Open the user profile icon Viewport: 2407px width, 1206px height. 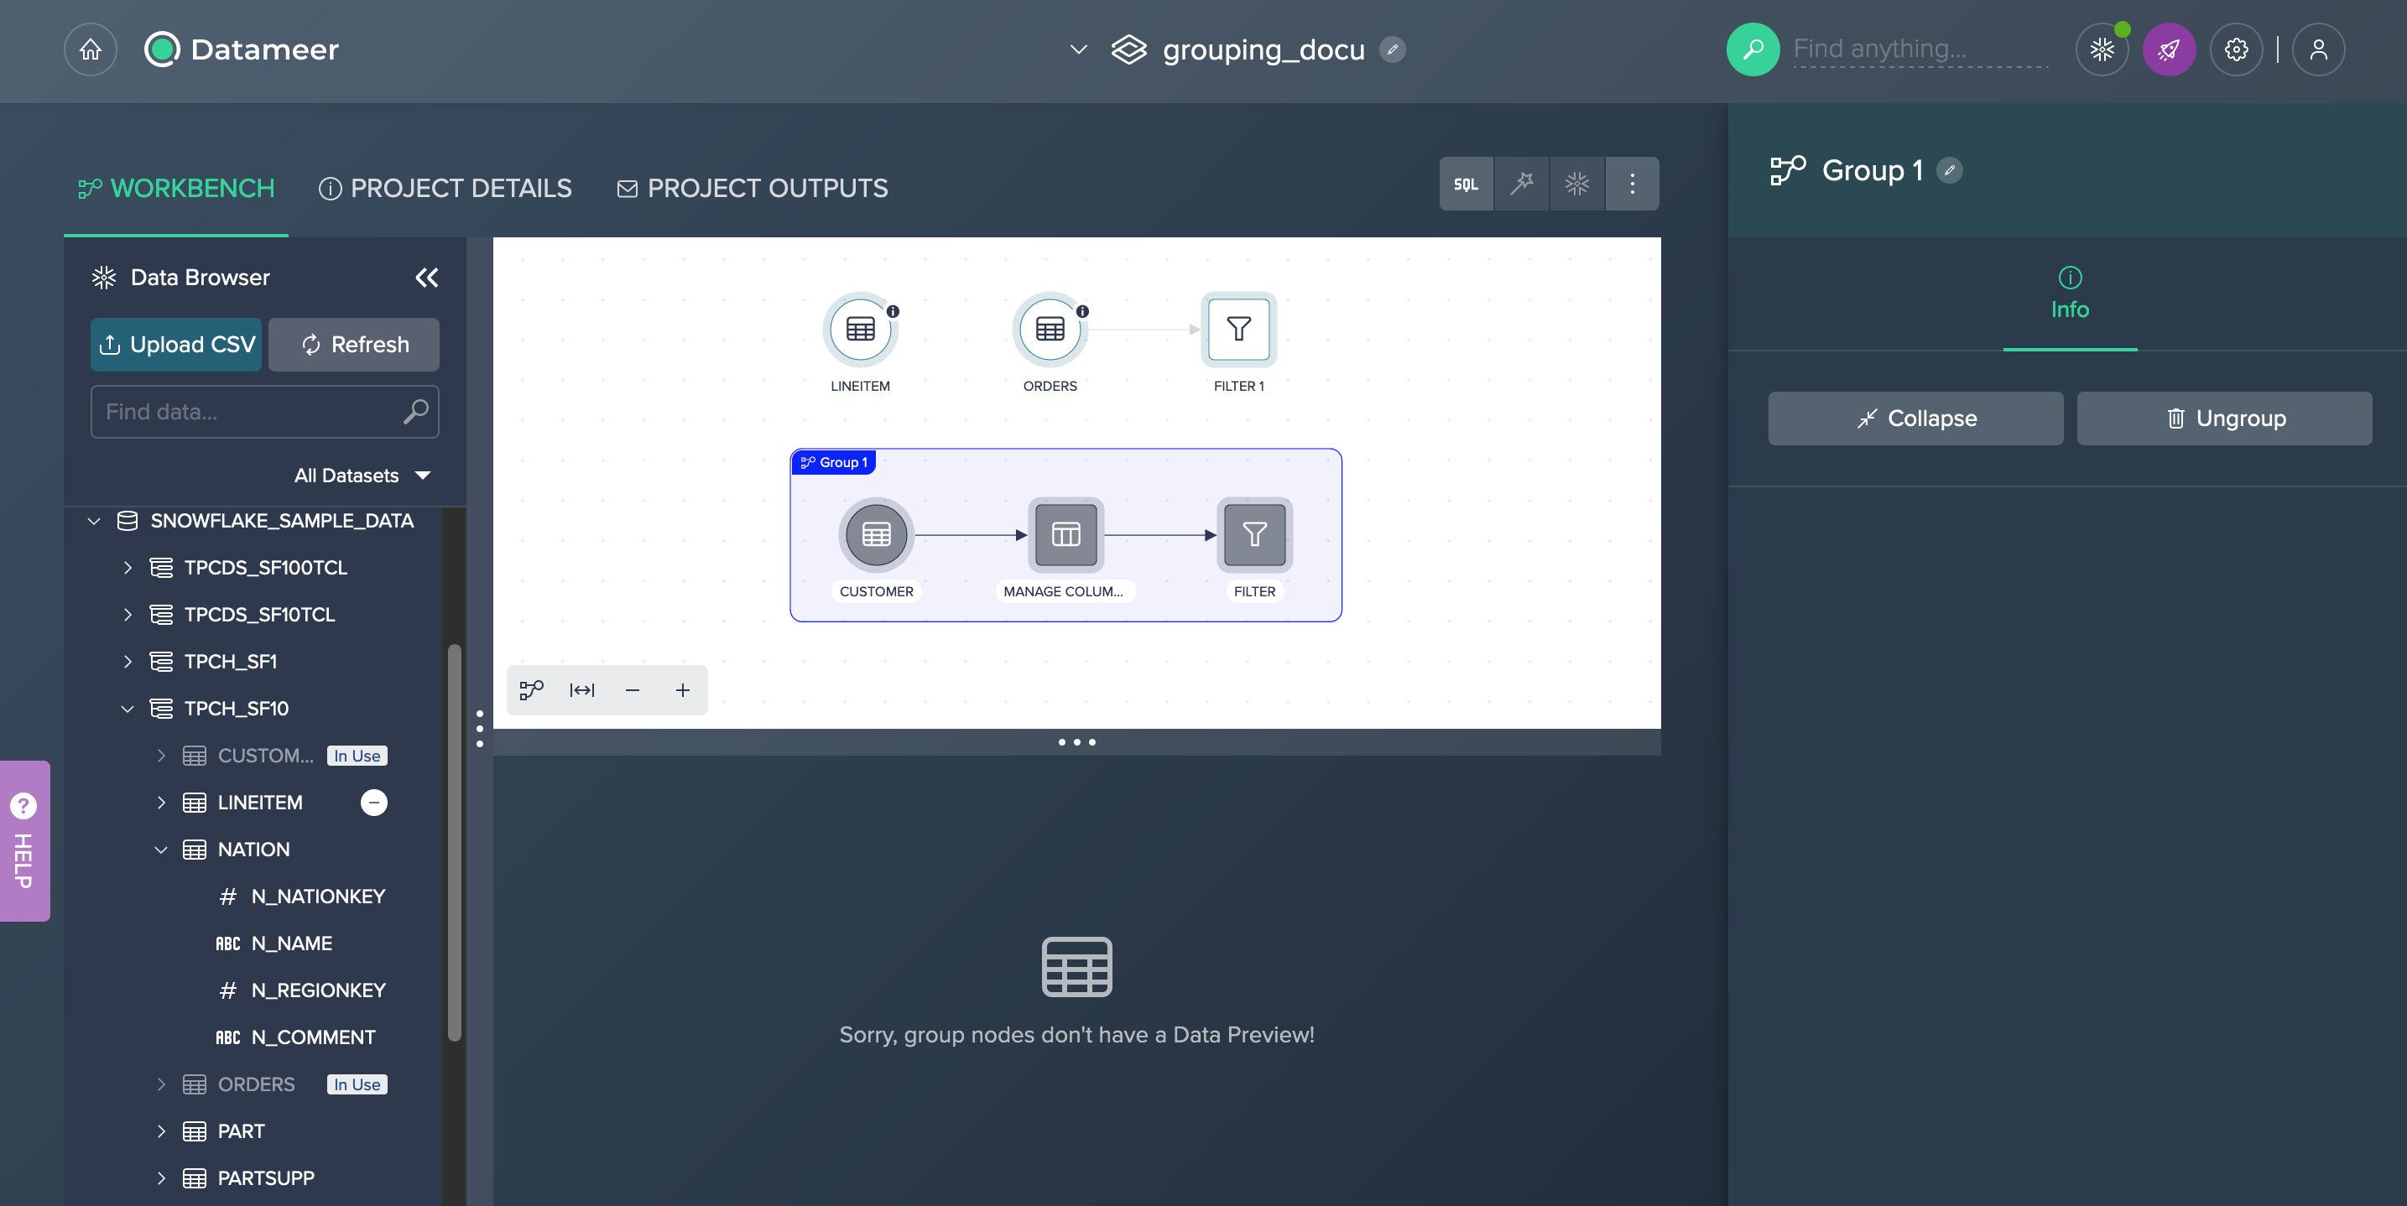2318,49
